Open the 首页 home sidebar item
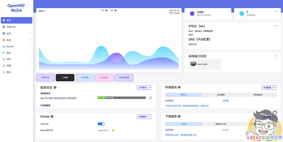 pyautogui.click(x=16, y=20)
